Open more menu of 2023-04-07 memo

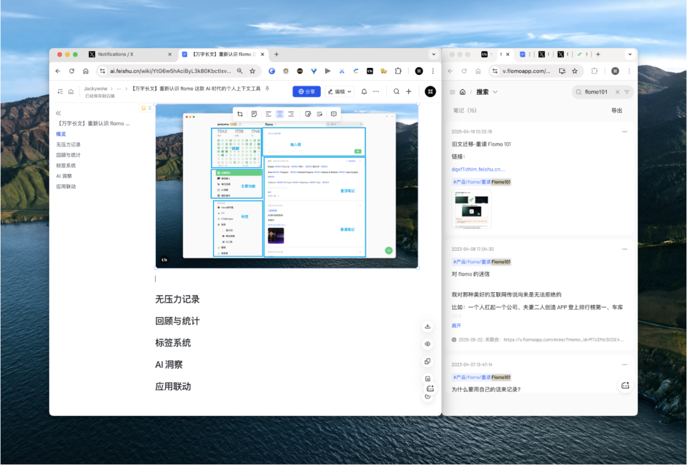[625, 365]
